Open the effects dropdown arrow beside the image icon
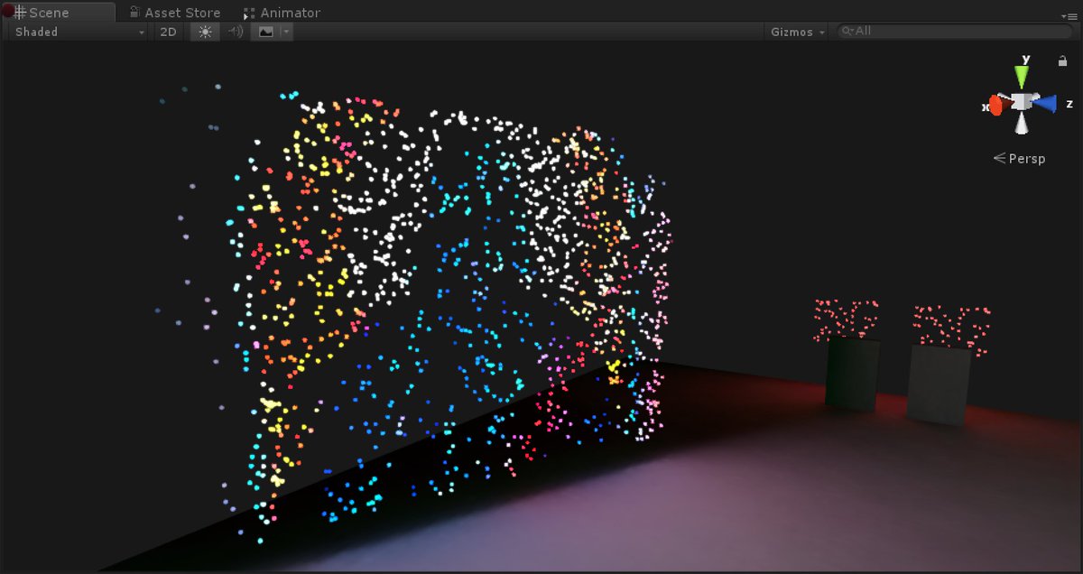 [286, 32]
